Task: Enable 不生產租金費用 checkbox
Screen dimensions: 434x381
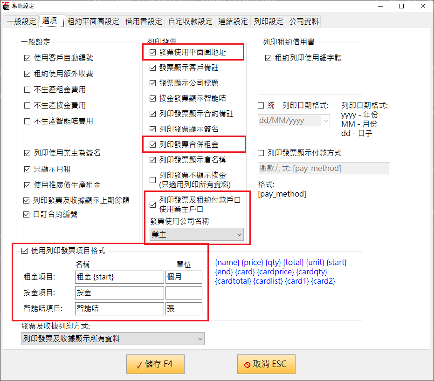Action: (x=27, y=90)
